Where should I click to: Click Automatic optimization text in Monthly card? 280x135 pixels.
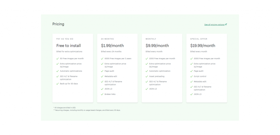(x=160, y=71)
